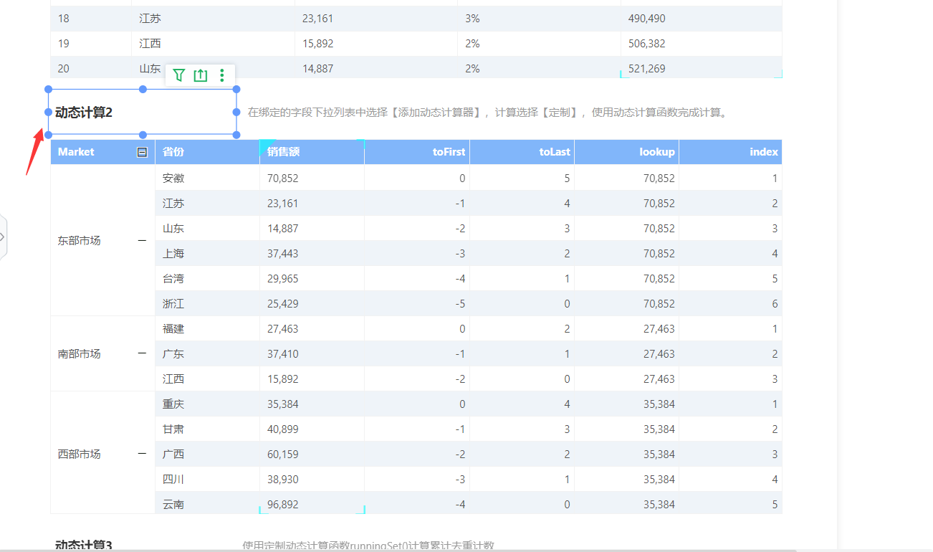This screenshot has width=933, height=552.
Task: Click index value 6 in the 浙江 row
Action: tap(775, 303)
